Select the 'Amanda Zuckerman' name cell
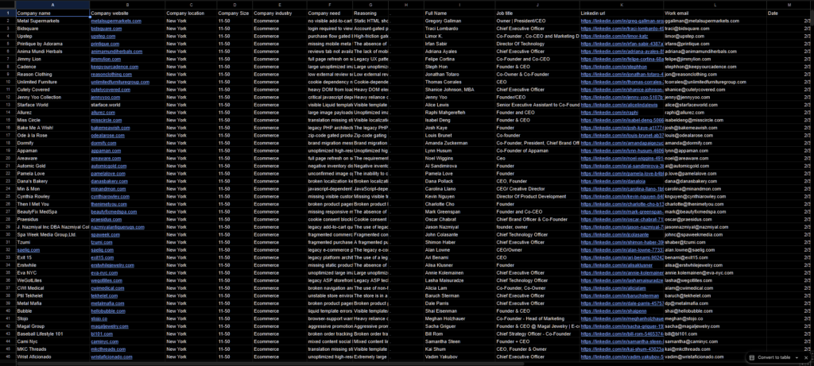This screenshot has height=366, width=814. tap(459, 143)
